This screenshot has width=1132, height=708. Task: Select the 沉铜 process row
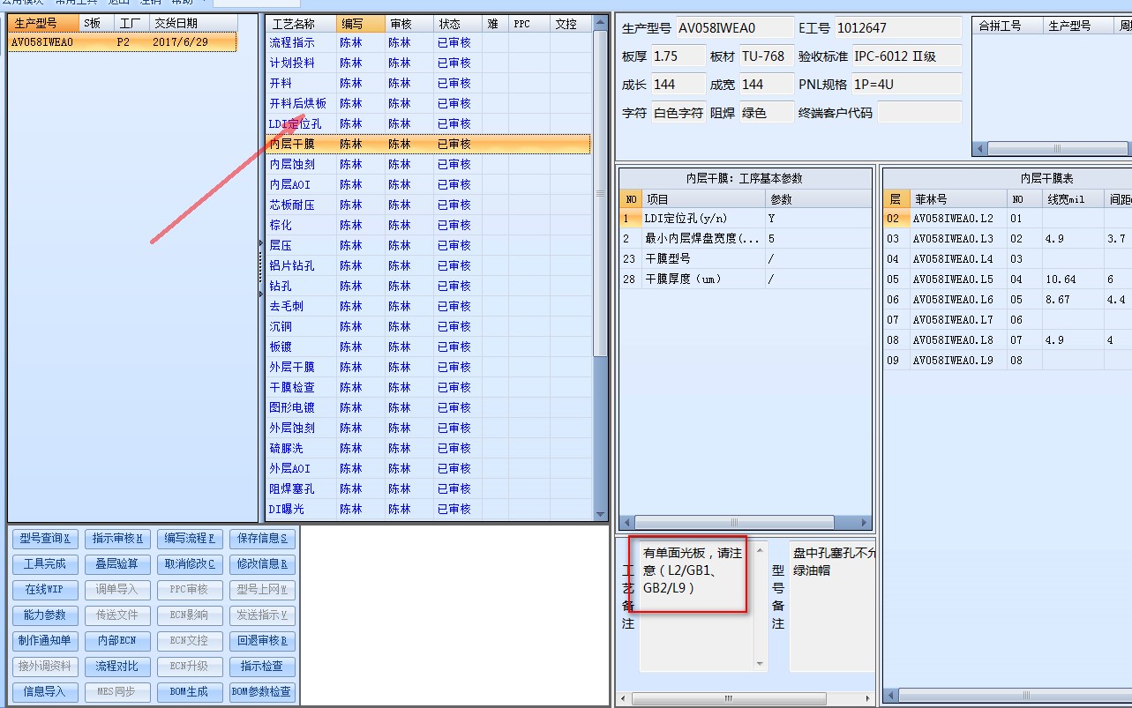[429, 326]
